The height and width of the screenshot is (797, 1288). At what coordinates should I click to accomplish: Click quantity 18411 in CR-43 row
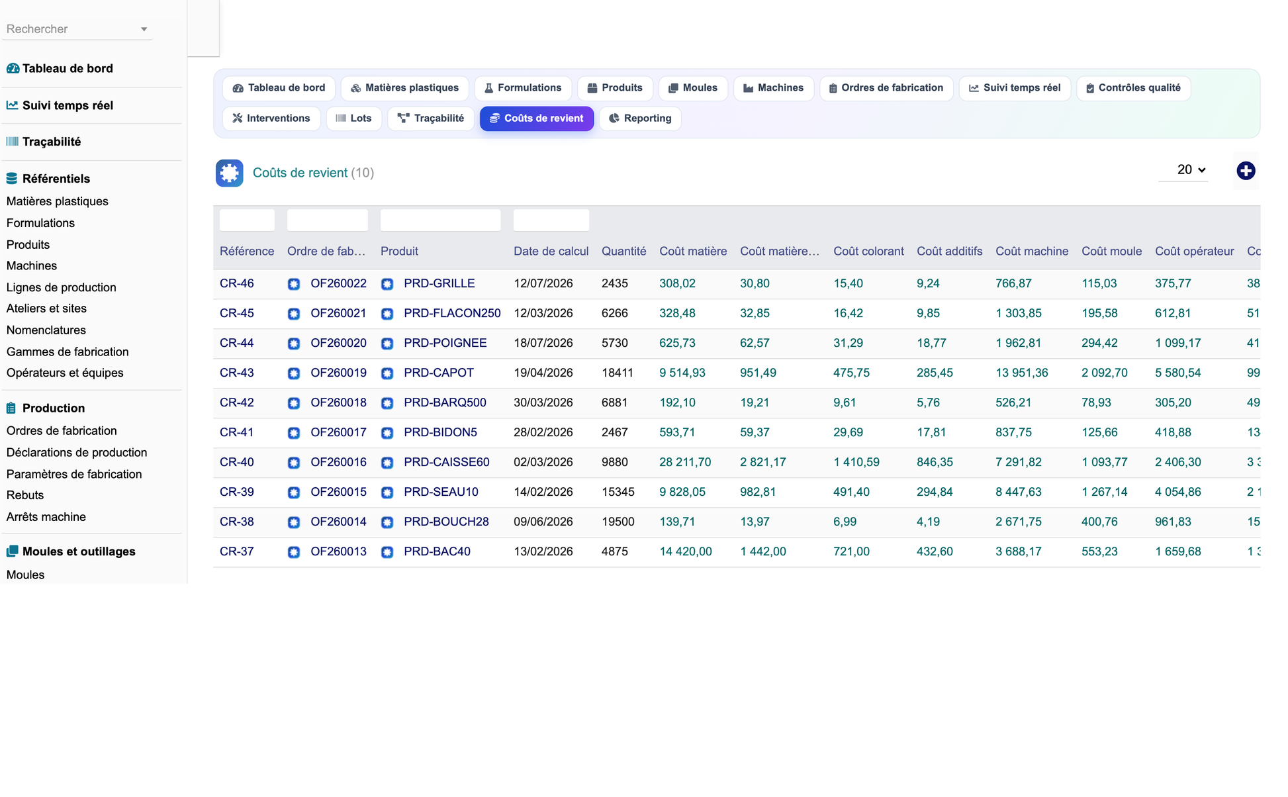(618, 373)
